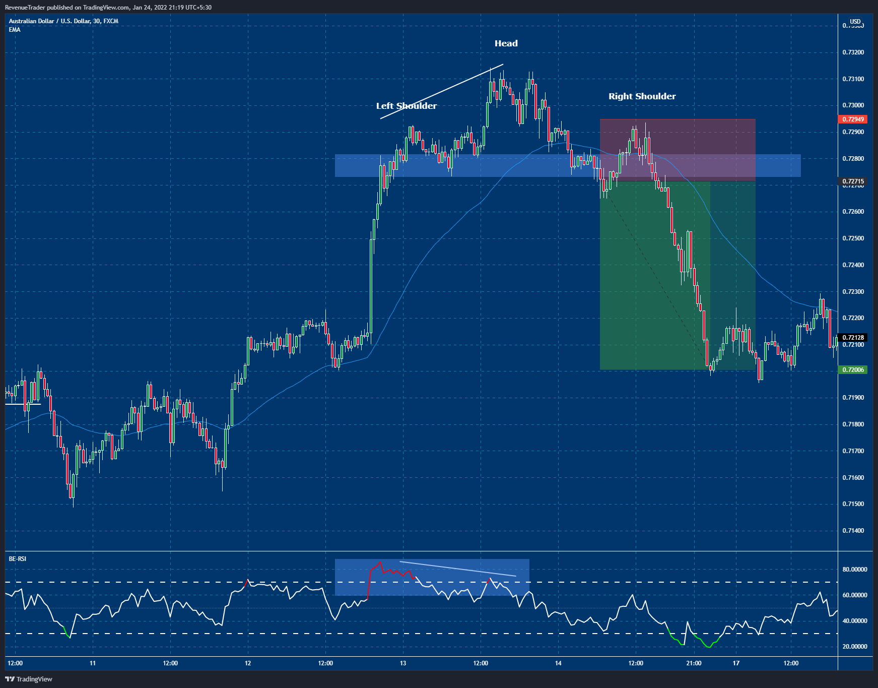Click the 0.72500 price axis value
The image size is (878, 688).
[x=853, y=238]
